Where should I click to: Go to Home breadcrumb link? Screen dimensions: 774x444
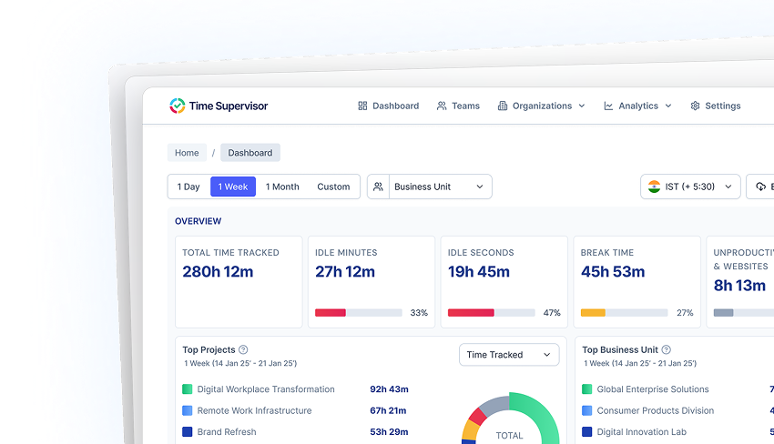pyautogui.click(x=187, y=153)
